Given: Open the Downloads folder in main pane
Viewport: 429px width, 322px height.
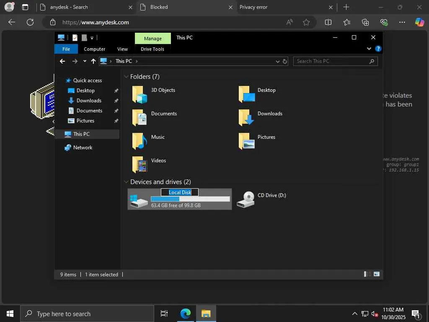Looking at the screenshot, I should coord(261,118).
